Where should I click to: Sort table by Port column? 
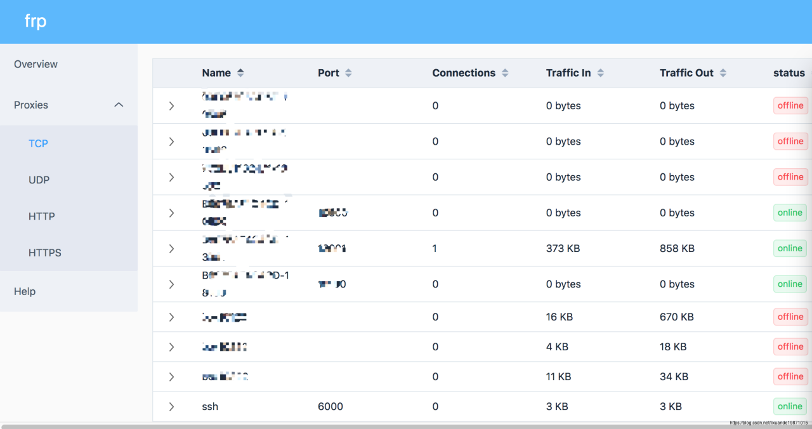click(x=348, y=73)
